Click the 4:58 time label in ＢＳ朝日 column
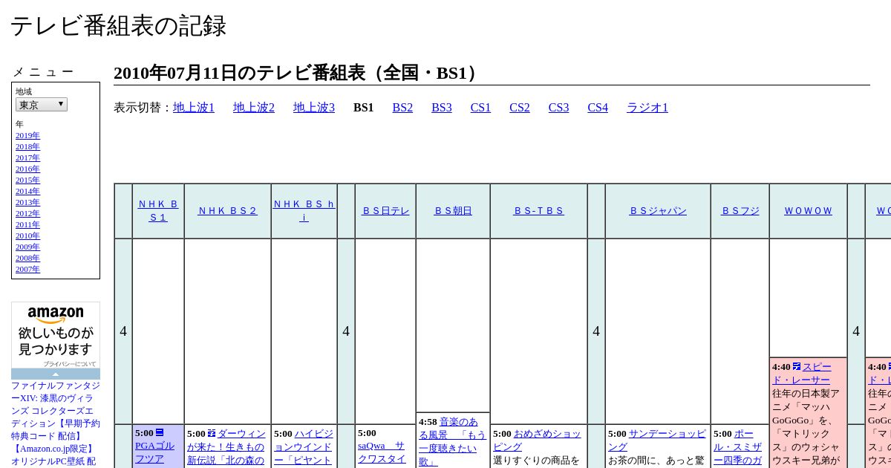 tap(428, 422)
